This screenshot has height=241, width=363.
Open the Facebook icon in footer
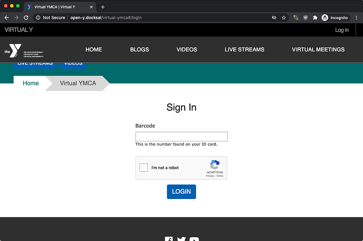pos(169,239)
